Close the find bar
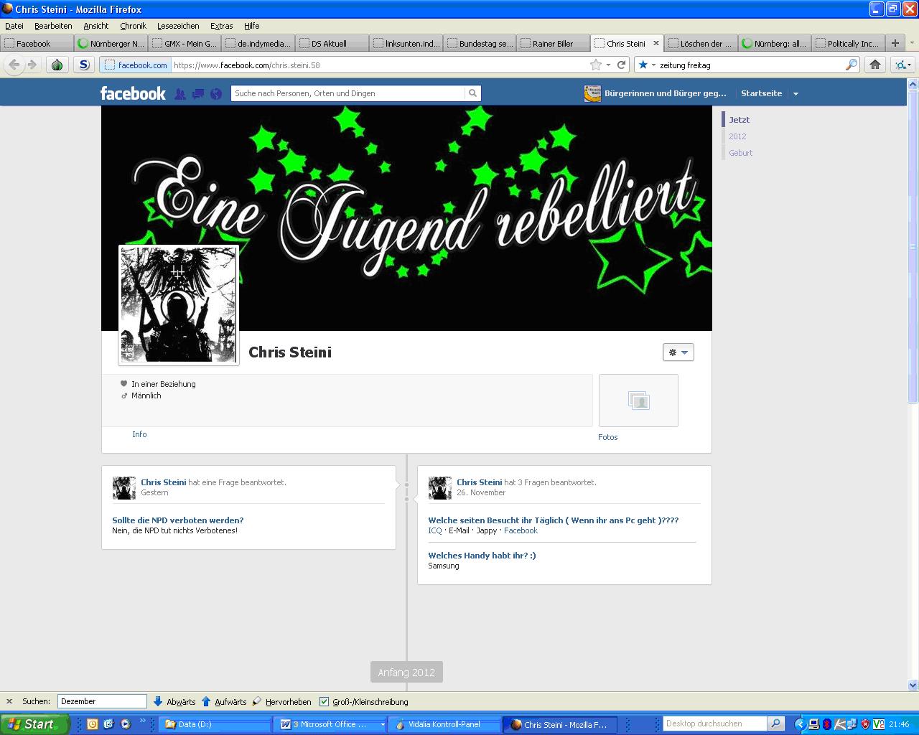This screenshot has width=919, height=735. click(x=9, y=701)
